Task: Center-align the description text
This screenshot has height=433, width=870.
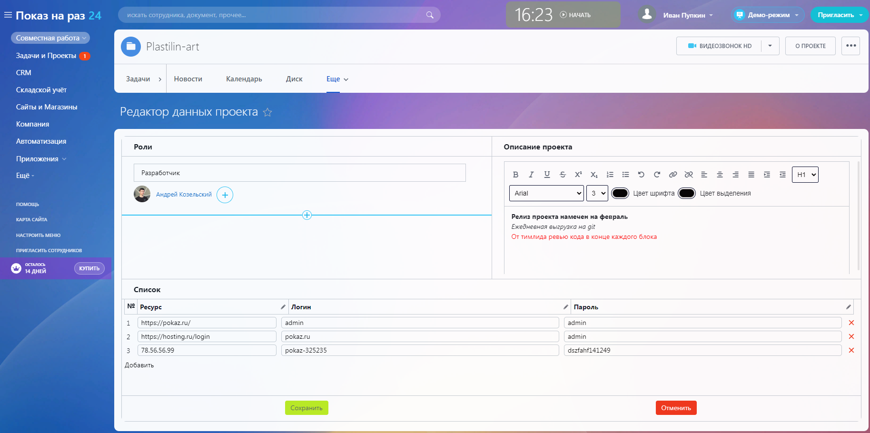Action: pos(720,175)
